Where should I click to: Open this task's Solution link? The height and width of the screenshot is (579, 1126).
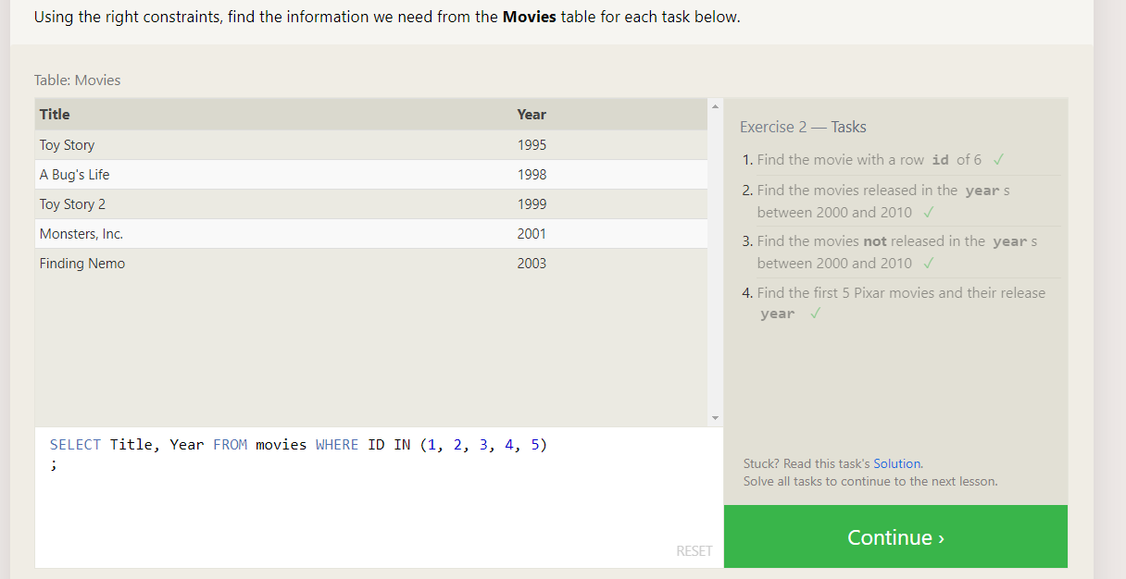click(896, 463)
